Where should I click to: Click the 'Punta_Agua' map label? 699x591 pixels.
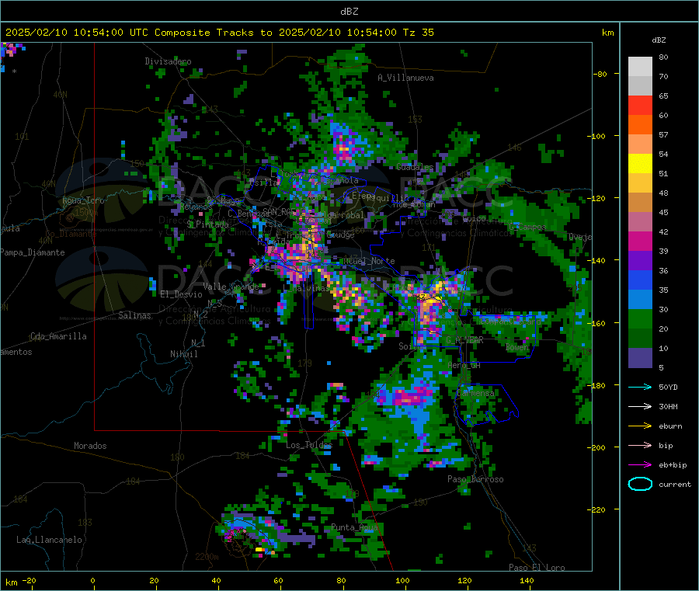pyautogui.click(x=354, y=527)
